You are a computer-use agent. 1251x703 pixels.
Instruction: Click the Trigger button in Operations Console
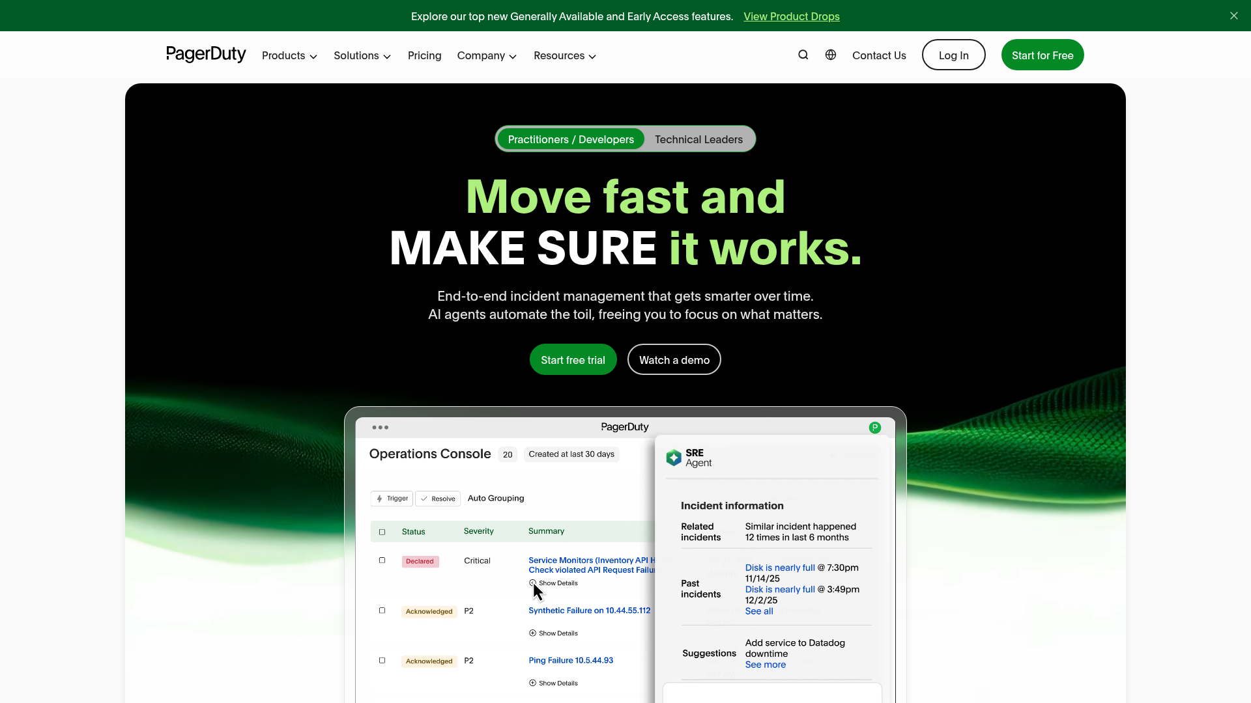392,499
